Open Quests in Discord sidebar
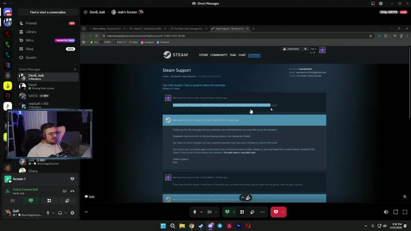The width and height of the screenshot is (411, 231). point(48,57)
